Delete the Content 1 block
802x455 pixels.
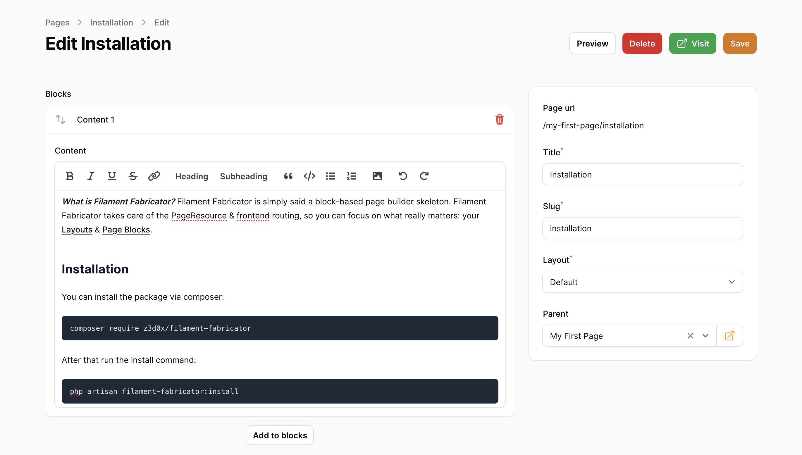point(499,119)
